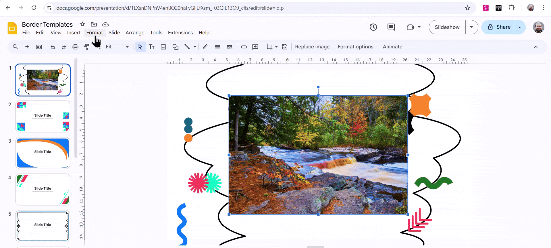The image size is (551, 248).
Task: Click the Search menus magnifier icon
Action: (15, 47)
